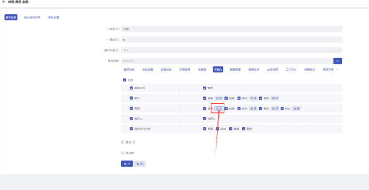Toggle 删除 checkbox in the 前台 row
This screenshot has height=190, width=369.
point(261,98)
